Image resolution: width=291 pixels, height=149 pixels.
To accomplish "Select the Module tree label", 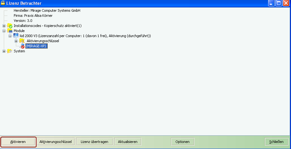I will (x=19, y=31).
